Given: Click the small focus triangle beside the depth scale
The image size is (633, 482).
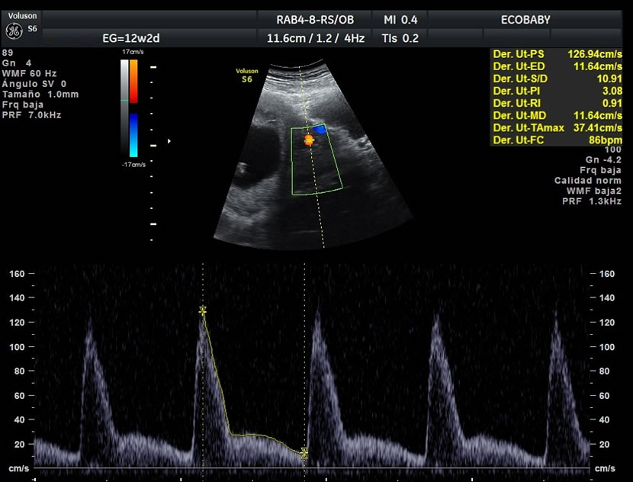Looking at the screenshot, I should pos(169,141).
